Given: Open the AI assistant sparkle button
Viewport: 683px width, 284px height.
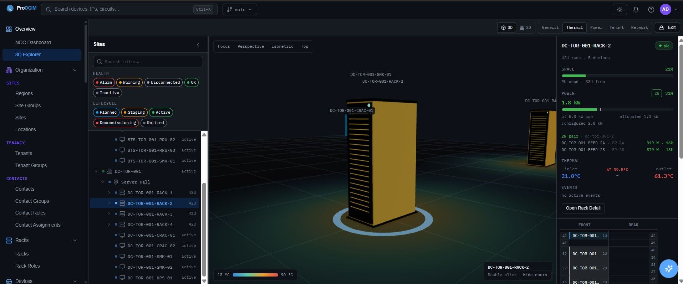Looking at the screenshot, I should pos(668,268).
